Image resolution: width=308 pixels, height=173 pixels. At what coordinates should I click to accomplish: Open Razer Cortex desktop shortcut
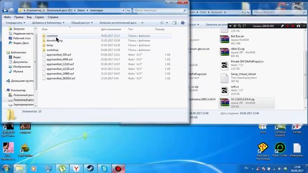(280, 149)
